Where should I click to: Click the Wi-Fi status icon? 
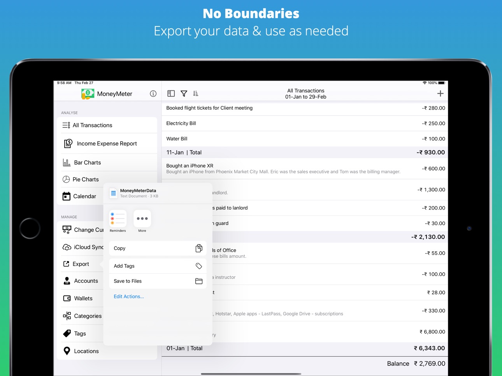pyautogui.click(x=425, y=83)
